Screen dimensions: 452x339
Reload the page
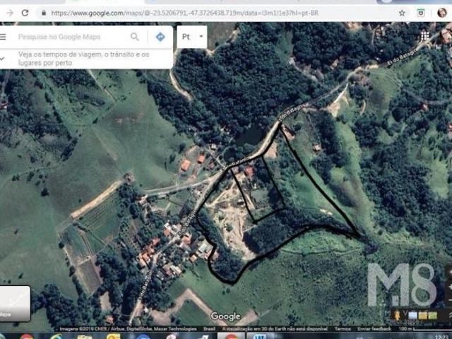(25, 13)
